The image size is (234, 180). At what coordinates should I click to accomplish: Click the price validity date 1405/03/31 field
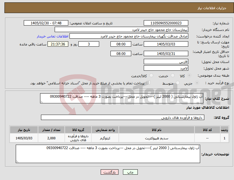coord(166,53)
